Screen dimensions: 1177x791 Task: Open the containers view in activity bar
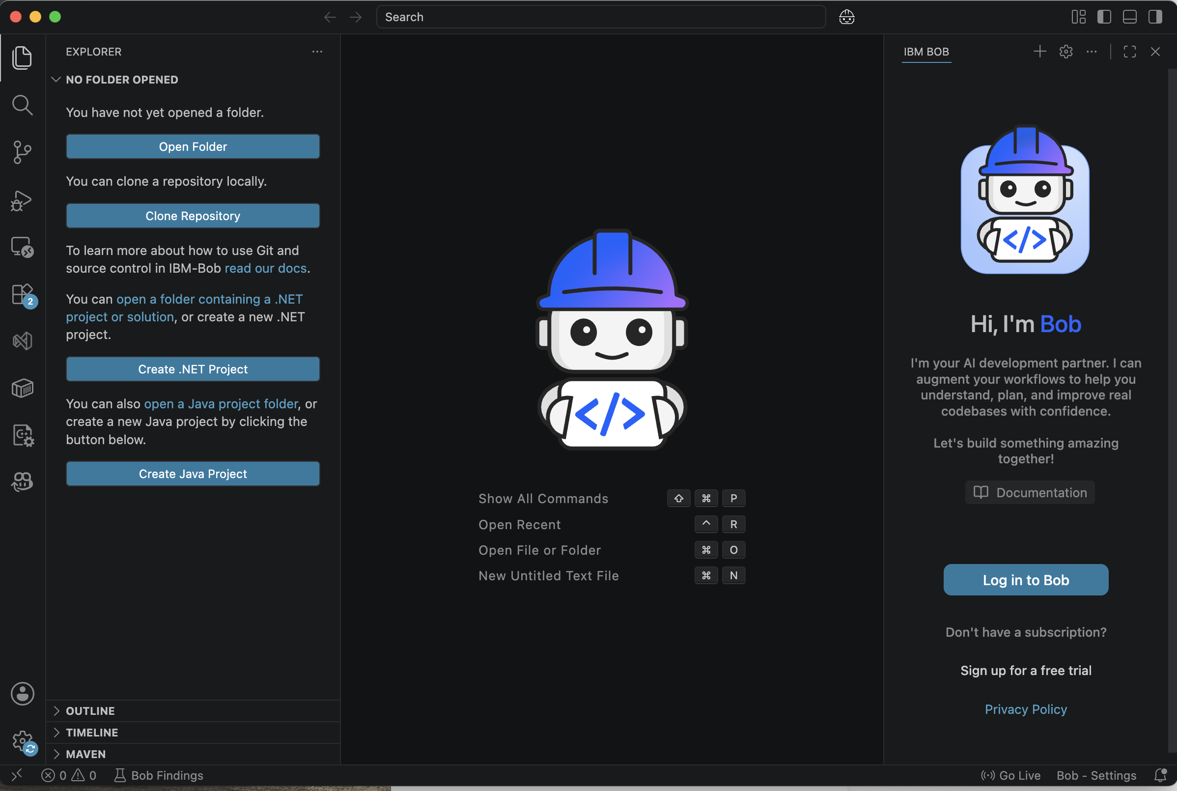click(22, 389)
